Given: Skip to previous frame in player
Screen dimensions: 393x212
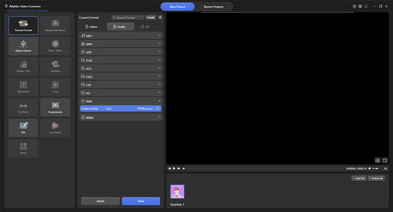Looking at the screenshot, I should (x=170, y=168).
